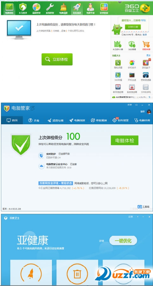153x286 pixels.
Task: Click the green monster mascot in 360
Action: click(x=117, y=29)
